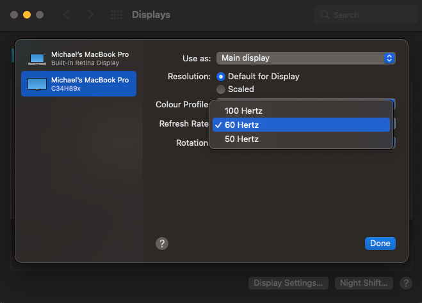Image resolution: width=422 pixels, height=303 pixels.
Task: Click the back navigation arrow
Action: (x=67, y=15)
